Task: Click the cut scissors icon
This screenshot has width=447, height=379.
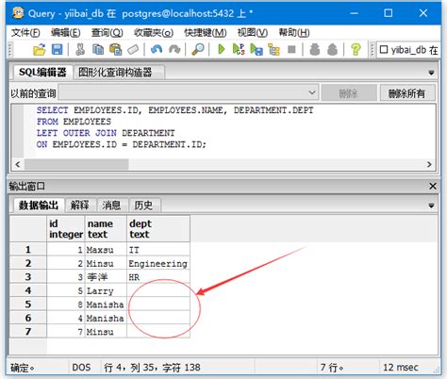Action: point(80,50)
